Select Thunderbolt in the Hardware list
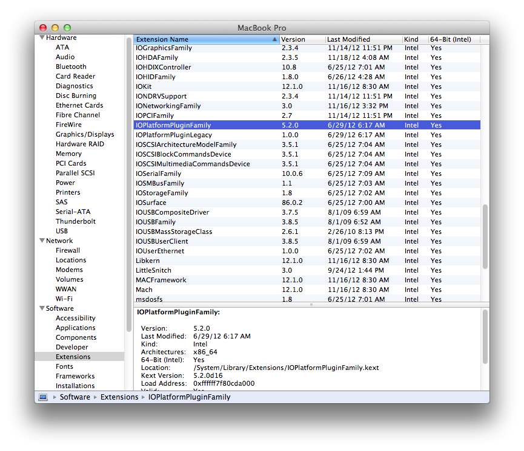 tap(75, 221)
